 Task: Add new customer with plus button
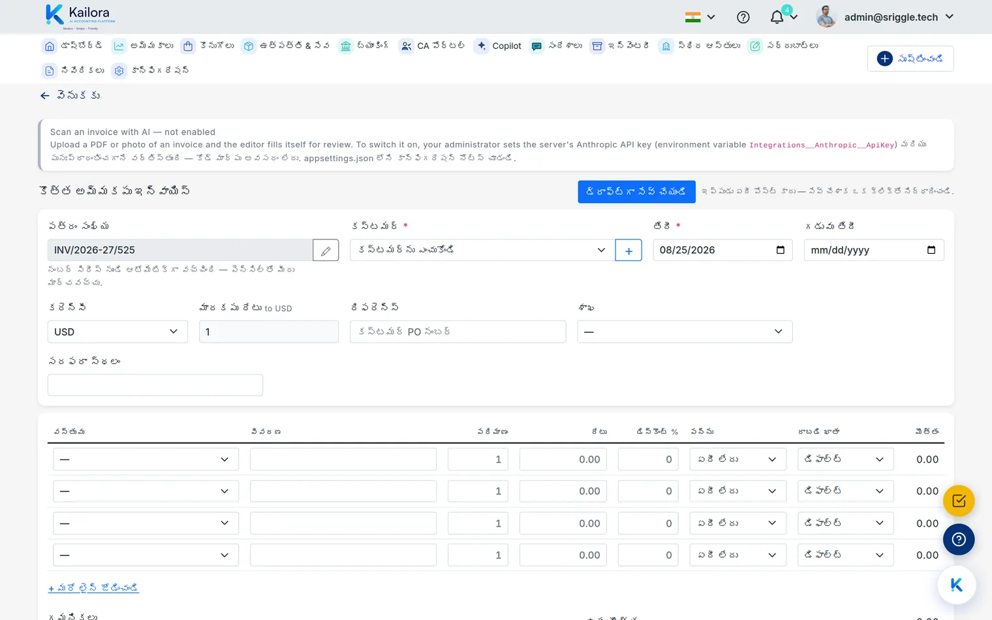coord(628,250)
